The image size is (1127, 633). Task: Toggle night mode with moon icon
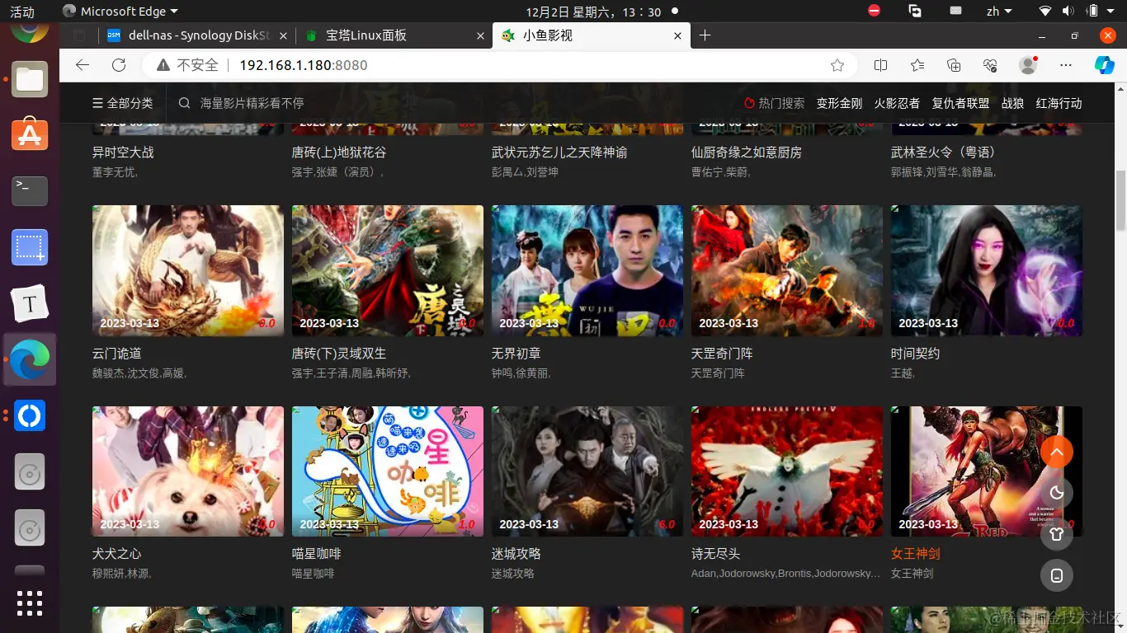click(x=1057, y=493)
